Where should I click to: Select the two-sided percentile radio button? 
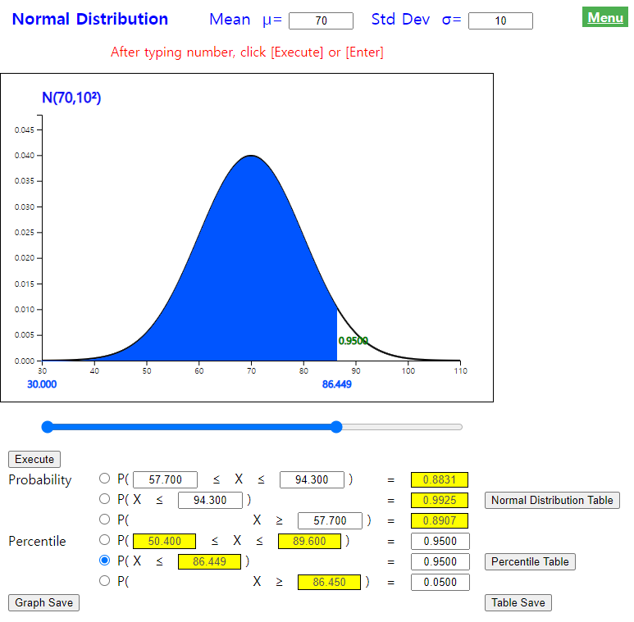point(104,540)
